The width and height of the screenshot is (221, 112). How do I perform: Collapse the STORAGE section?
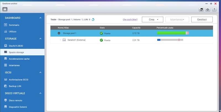(40, 39)
